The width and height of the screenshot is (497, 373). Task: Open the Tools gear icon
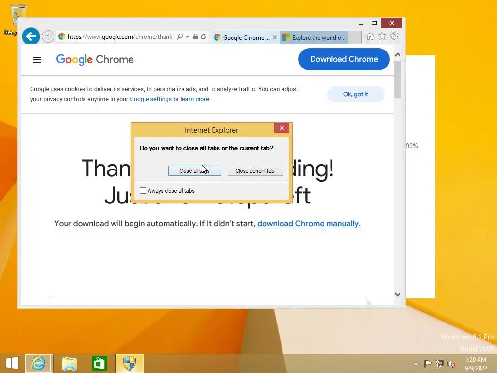tap(394, 36)
